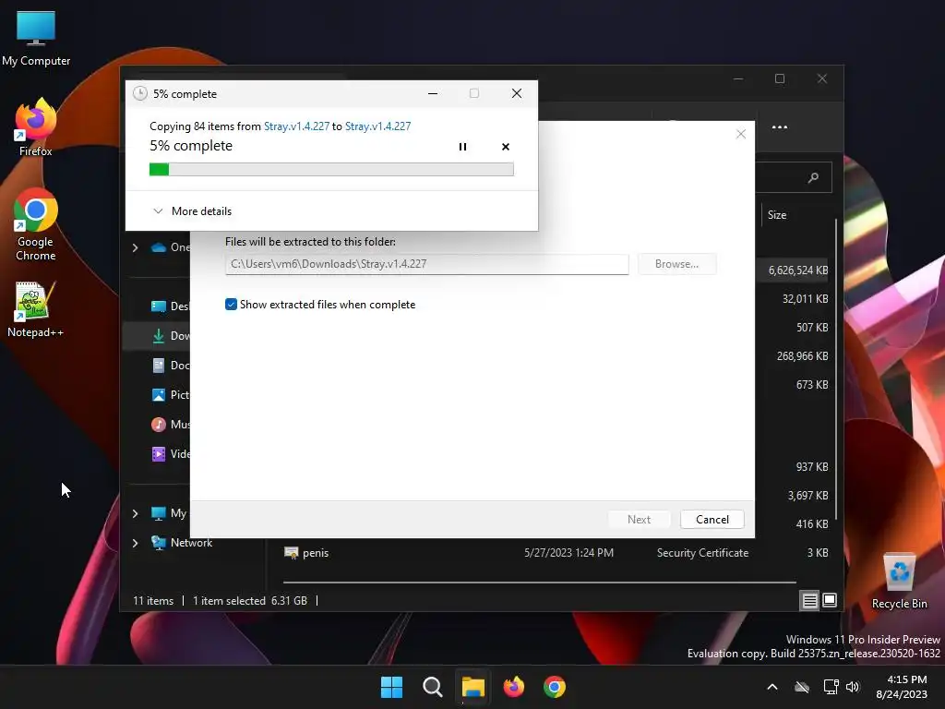Click the Browse... button
Screen dimensions: 945x709
676,264
